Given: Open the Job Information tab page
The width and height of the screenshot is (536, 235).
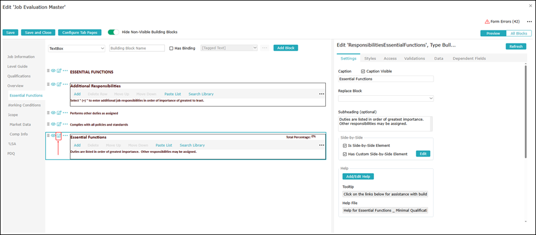Looking at the screenshot, I should click(x=21, y=57).
